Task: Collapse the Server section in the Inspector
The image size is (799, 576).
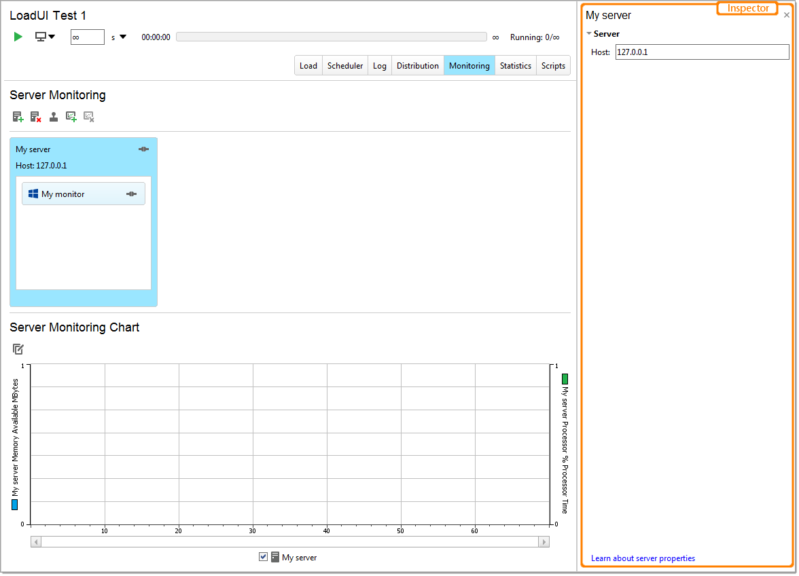Action: (589, 33)
